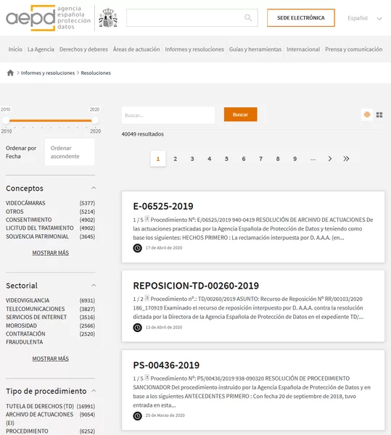Viewport: 391px width, 435px height.
Task: Go to next results page arrow
Action: tap(329, 159)
